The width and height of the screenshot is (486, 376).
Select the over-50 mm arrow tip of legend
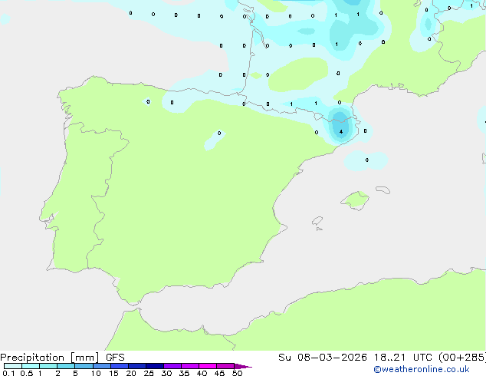[243, 366]
